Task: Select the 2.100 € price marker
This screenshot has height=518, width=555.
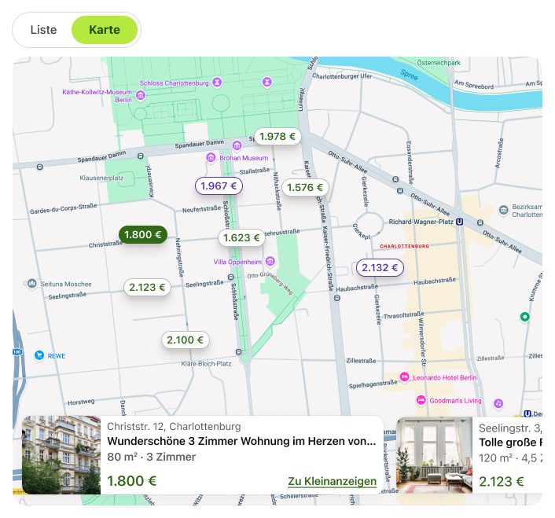Action: click(x=186, y=340)
